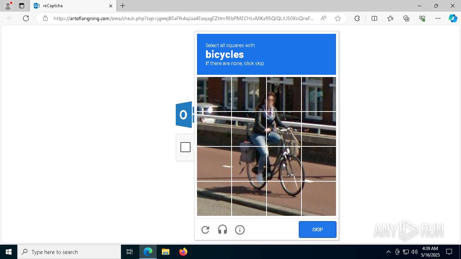Open File Explorer from taskbar
The height and width of the screenshot is (259, 461).
(166, 252)
